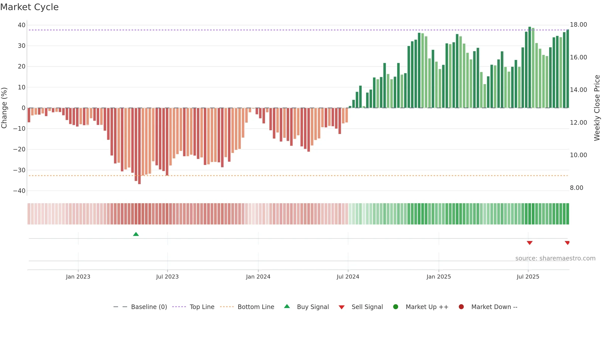Click the last Sell Signal marker at chart's end
The image size is (604, 340).
[567, 243]
